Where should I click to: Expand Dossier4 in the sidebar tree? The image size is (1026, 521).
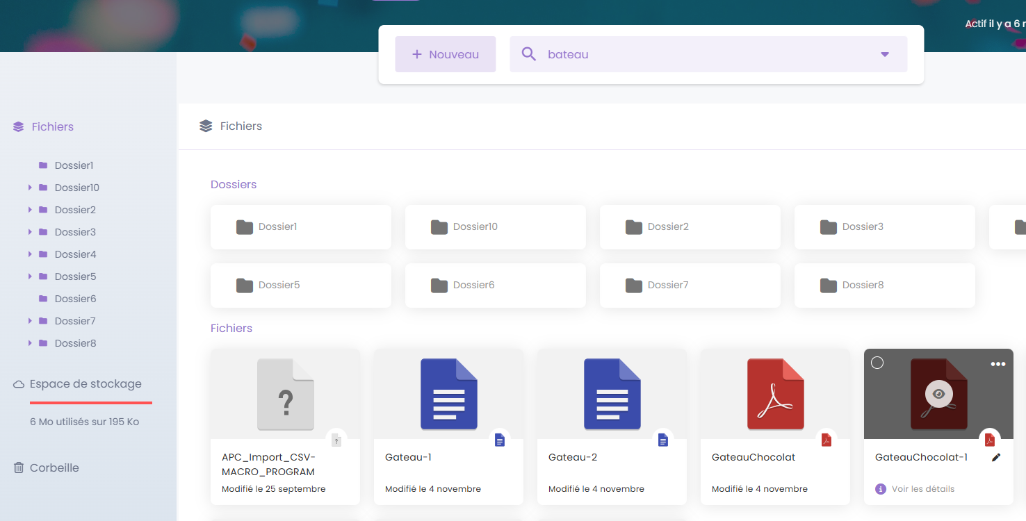click(30, 254)
